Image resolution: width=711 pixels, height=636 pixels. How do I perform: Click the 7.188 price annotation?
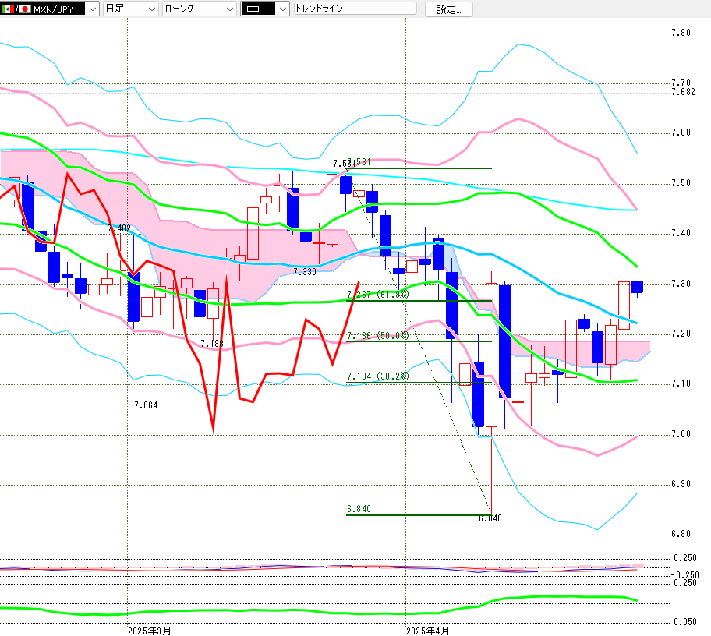point(212,344)
